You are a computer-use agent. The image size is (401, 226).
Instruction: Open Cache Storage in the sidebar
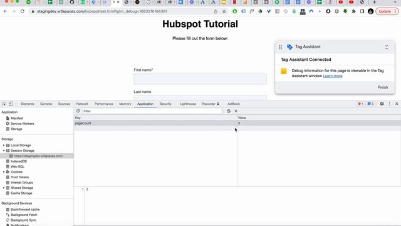tap(21, 193)
